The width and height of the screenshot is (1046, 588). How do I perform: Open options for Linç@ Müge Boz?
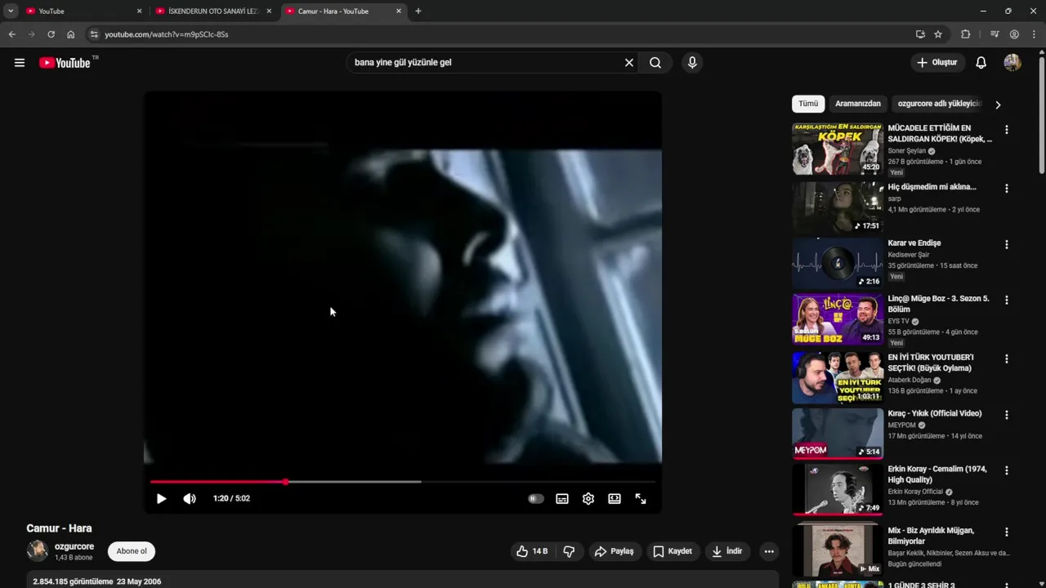[x=1007, y=301]
